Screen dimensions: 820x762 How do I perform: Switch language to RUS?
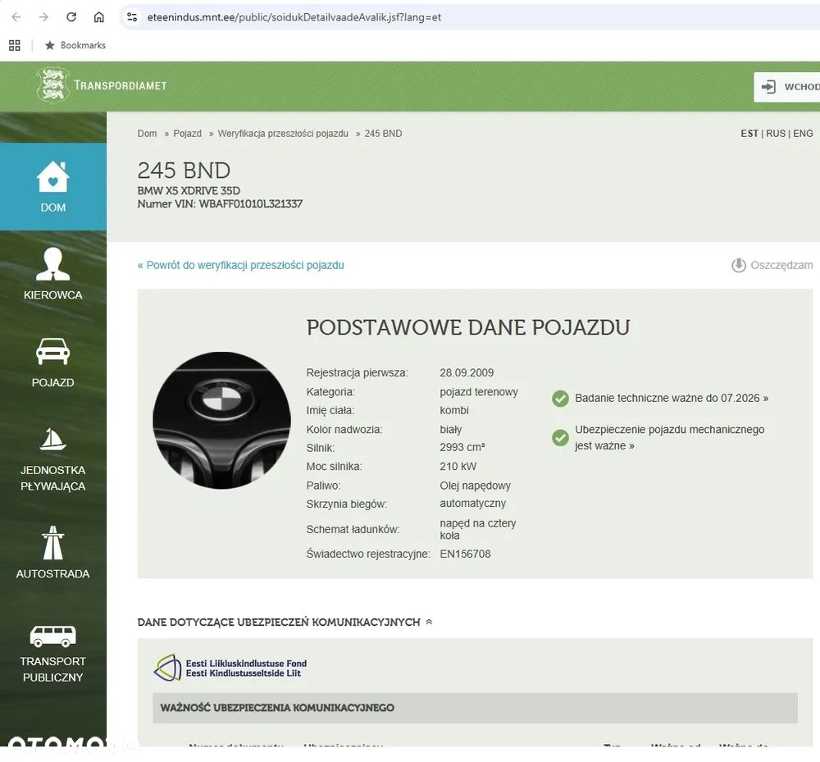coord(776,134)
